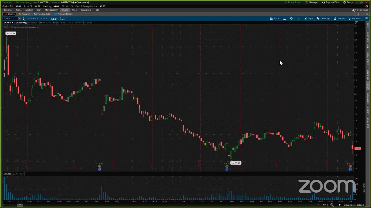The height and width of the screenshot is (208, 371).
Task: Click the pan chart left-right arrows icon
Action: (324, 205)
